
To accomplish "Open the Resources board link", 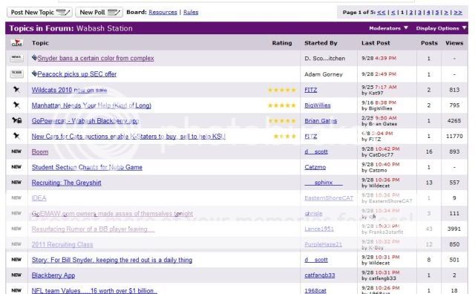I will (163, 12).
